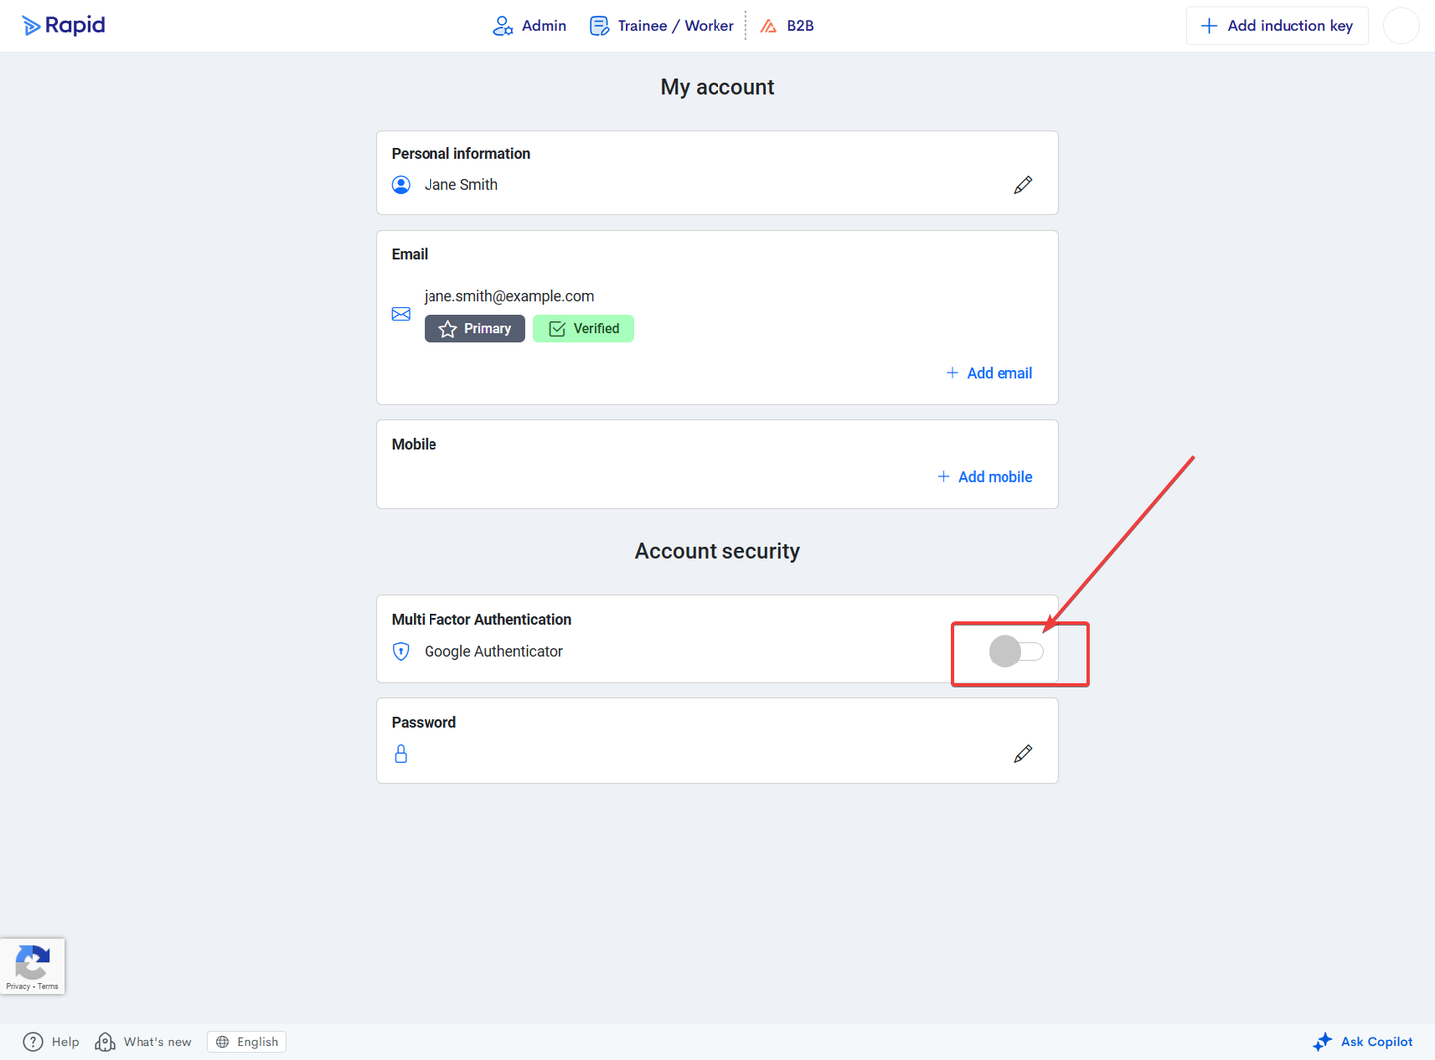The image size is (1435, 1060).
Task: Go to the B2B section
Action: pyautogui.click(x=787, y=26)
